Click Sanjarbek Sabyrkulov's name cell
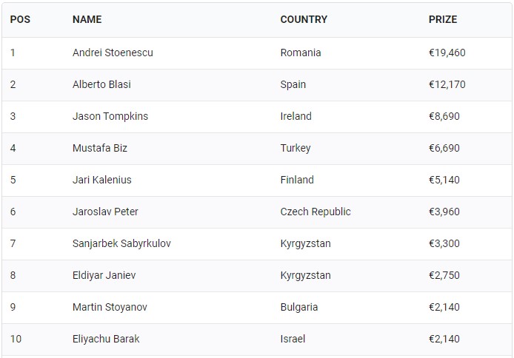The height and width of the screenshot is (358, 514). click(121, 244)
